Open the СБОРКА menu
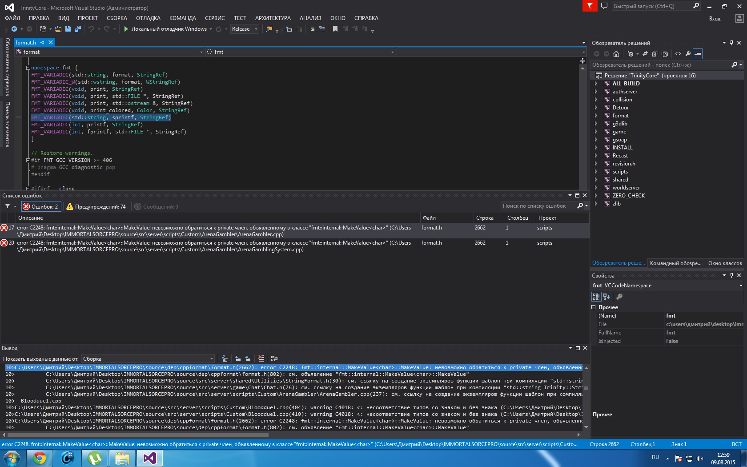This screenshot has width=747, height=467. click(x=116, y=18)
